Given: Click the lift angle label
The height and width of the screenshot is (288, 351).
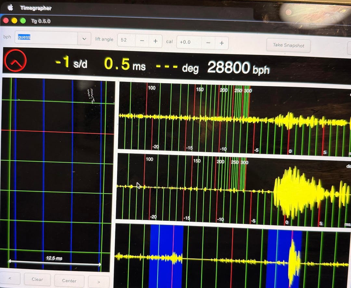Looking at the screenshot, I should [x=104, y=39].
